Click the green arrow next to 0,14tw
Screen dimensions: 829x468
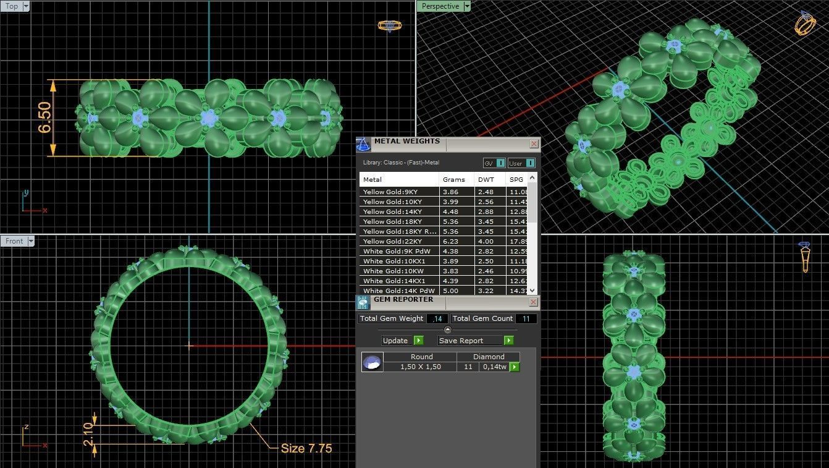(x=514, y=367)
